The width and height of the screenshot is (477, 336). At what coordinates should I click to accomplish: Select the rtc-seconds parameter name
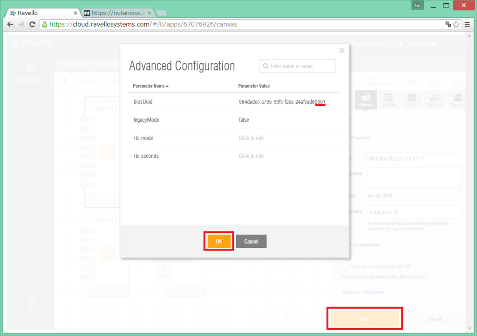point(146,156)
